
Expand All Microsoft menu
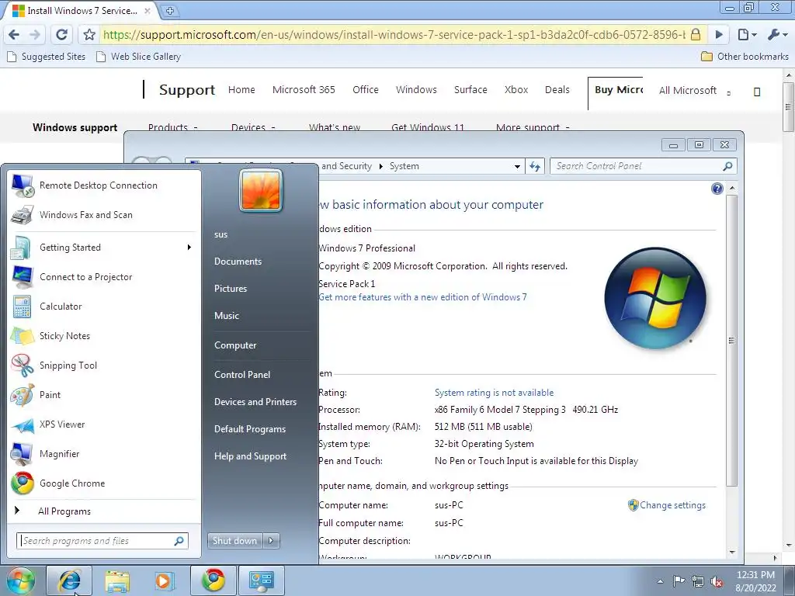point(694,91)
